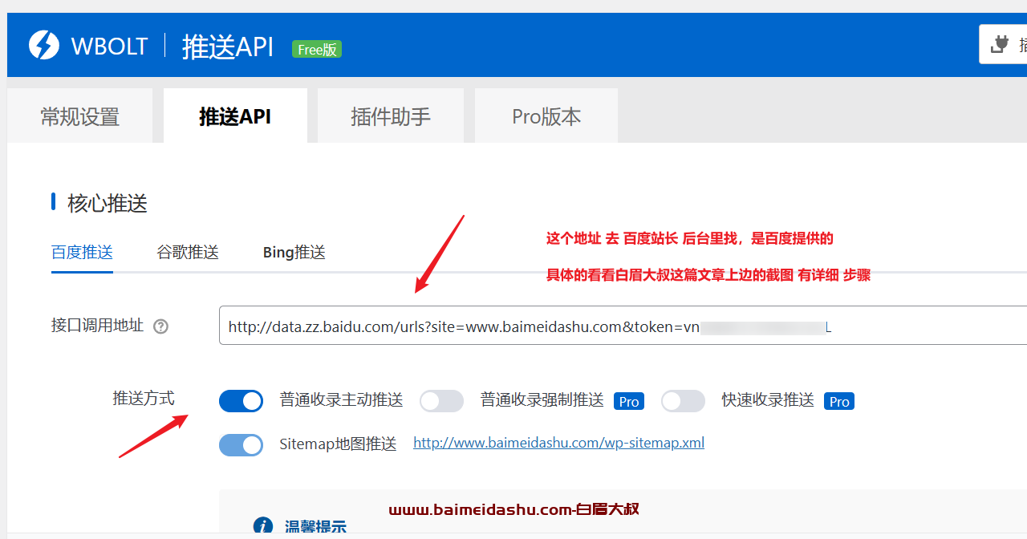Screen dimensions: 1027x539
Task: Click the 推送方式 label
Action: [144, 398]
